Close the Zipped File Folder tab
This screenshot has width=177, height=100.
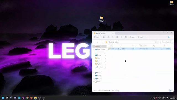tap(113, 33)
